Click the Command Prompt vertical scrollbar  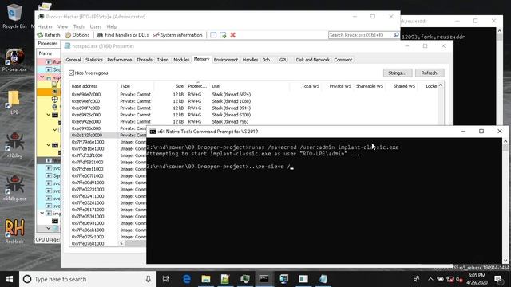[505, 201]
